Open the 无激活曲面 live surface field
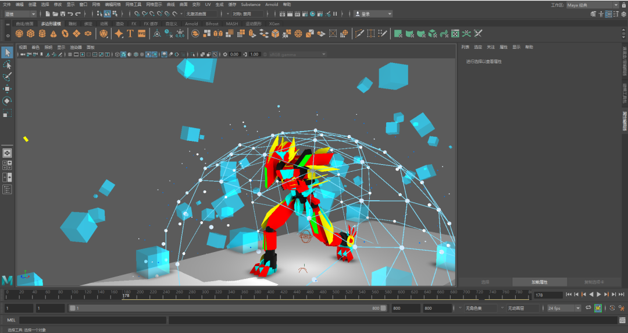The image size is (628, 333). pyautogui.click(x=200, y=13)
